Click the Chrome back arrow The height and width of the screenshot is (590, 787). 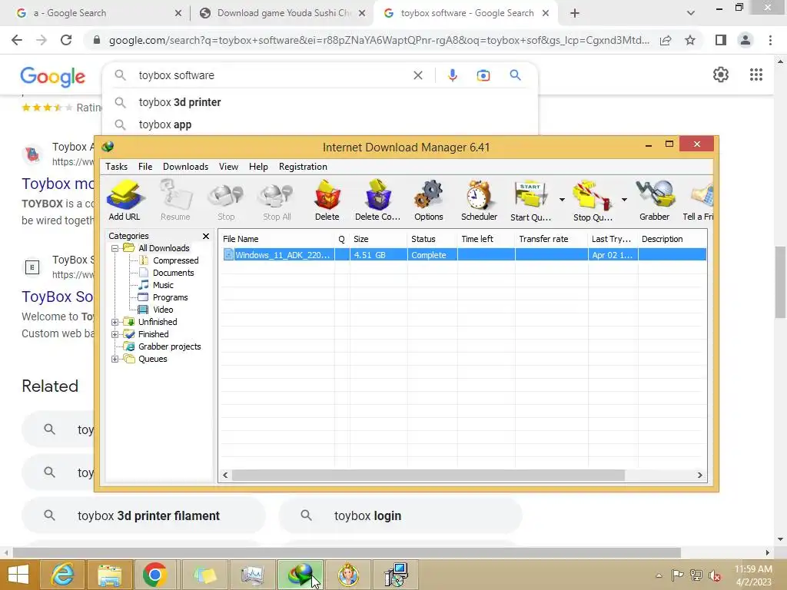pos(17,40)
